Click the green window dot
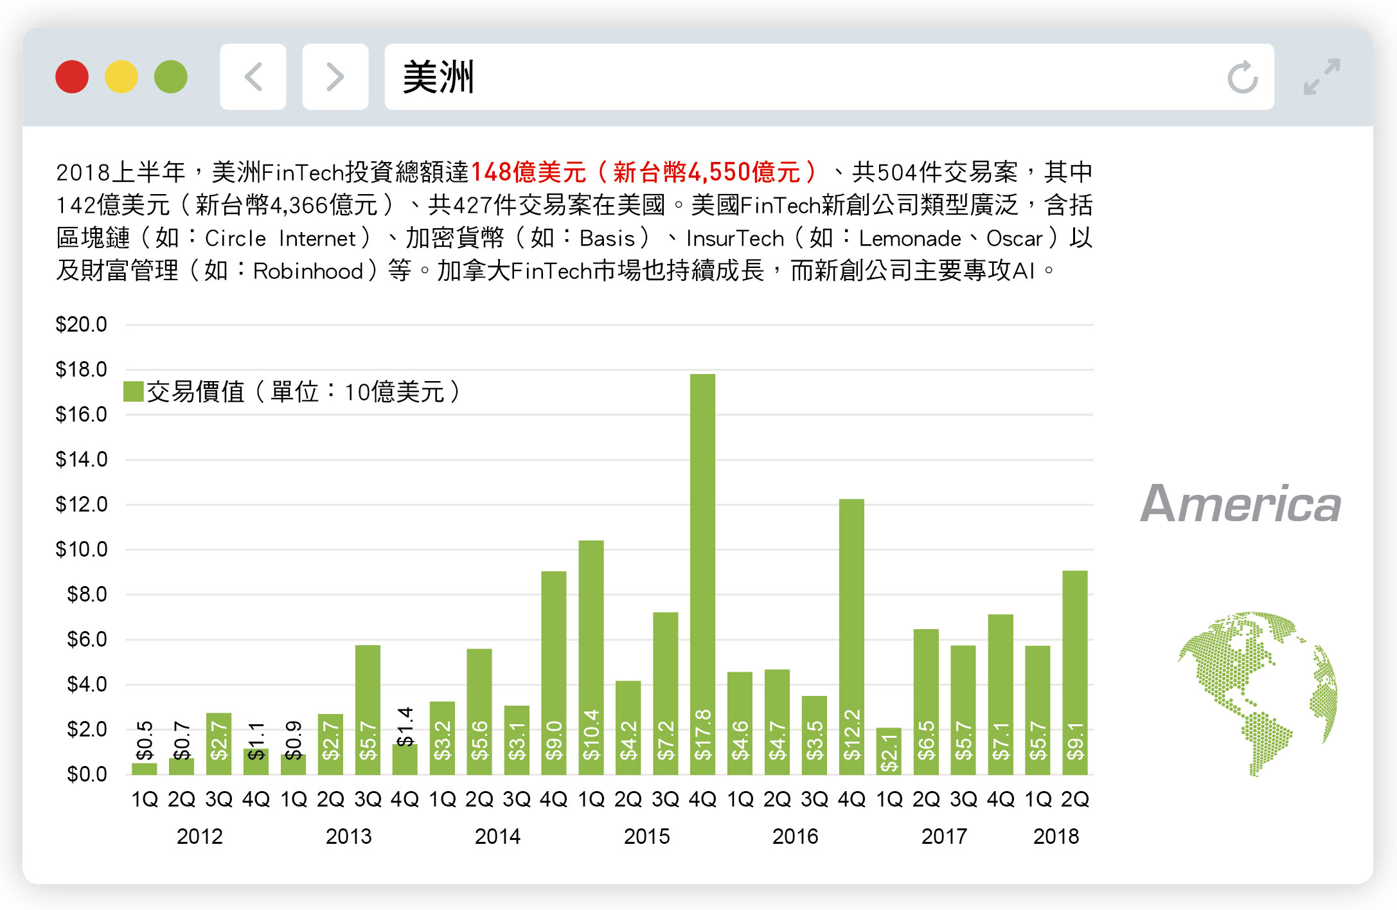 click(171, 77)
